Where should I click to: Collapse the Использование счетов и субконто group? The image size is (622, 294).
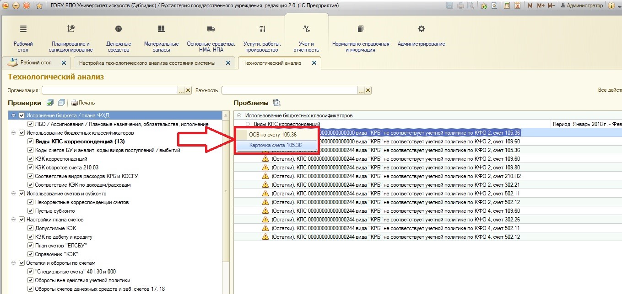tap(14, 194)
